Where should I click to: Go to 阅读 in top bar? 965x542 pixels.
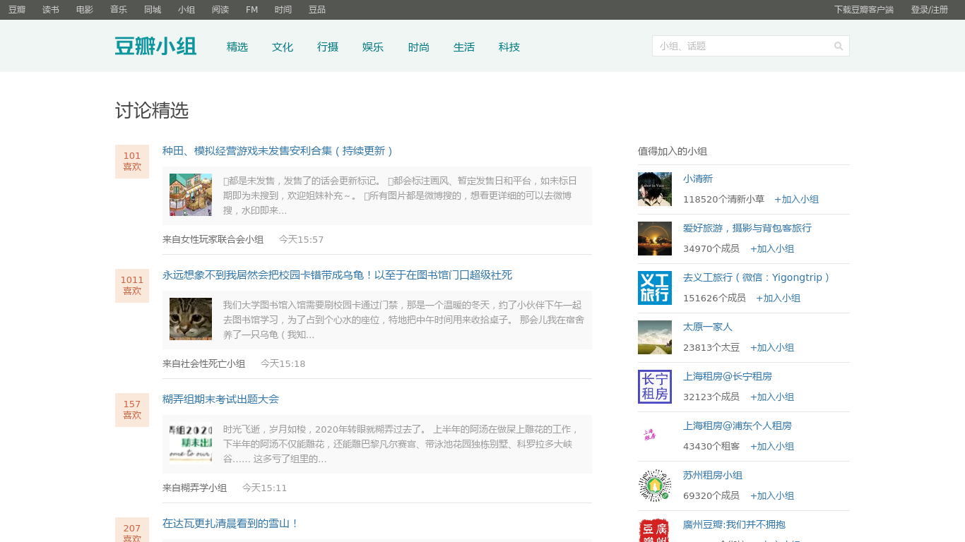tap(220, 10)
